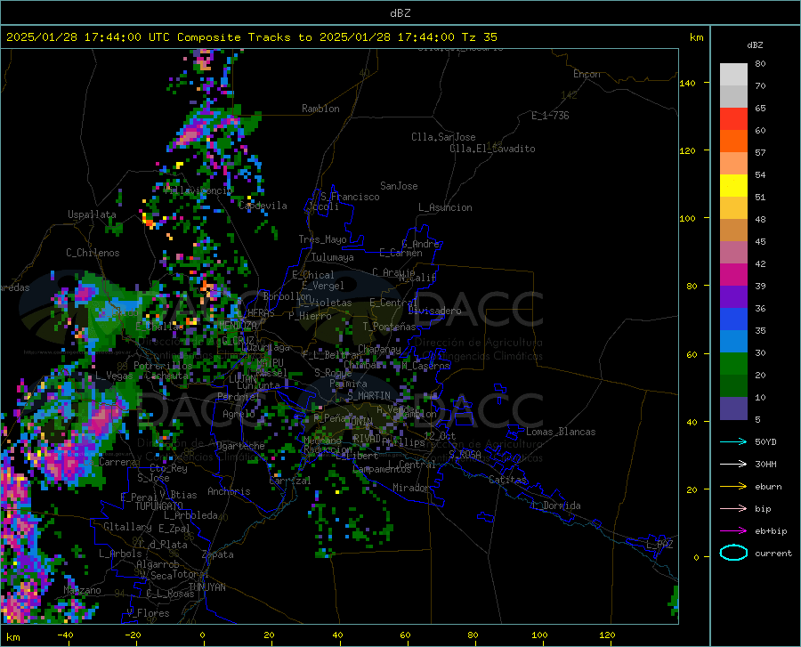The image size is (801, 647).
Task: Click the red 60-65 dBZ color swatch
Action: point(733,119)
